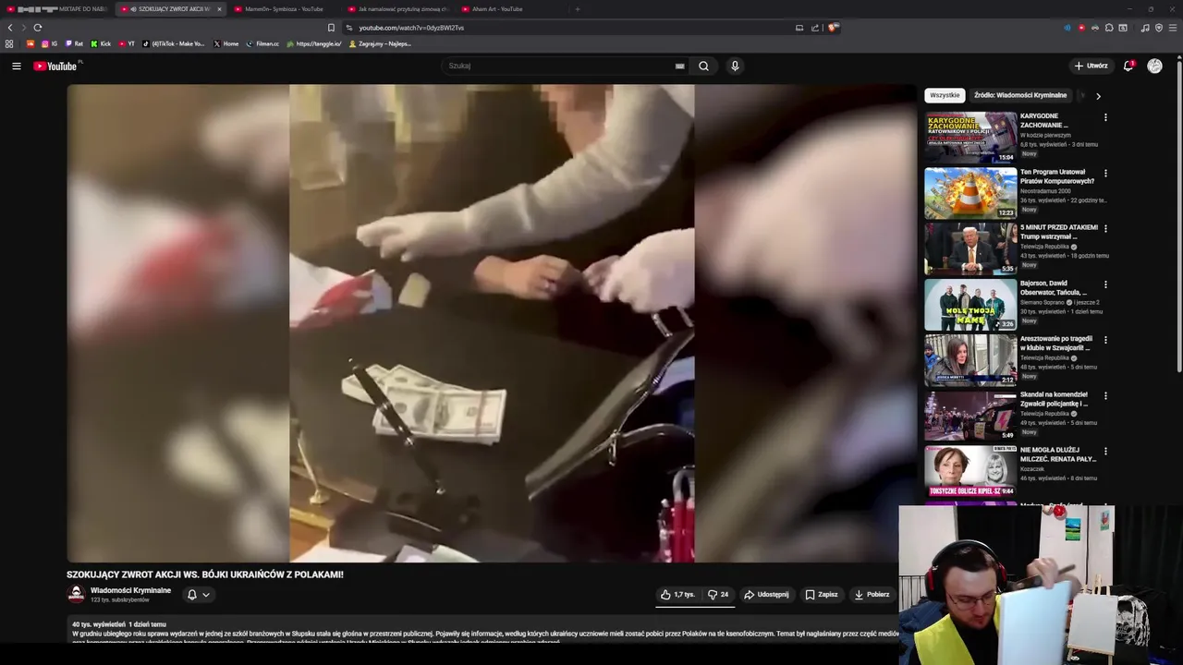1183x665 pixels.
Task: Switch to Jak namalować przytulną zimową tab
Action: (397, 9)
